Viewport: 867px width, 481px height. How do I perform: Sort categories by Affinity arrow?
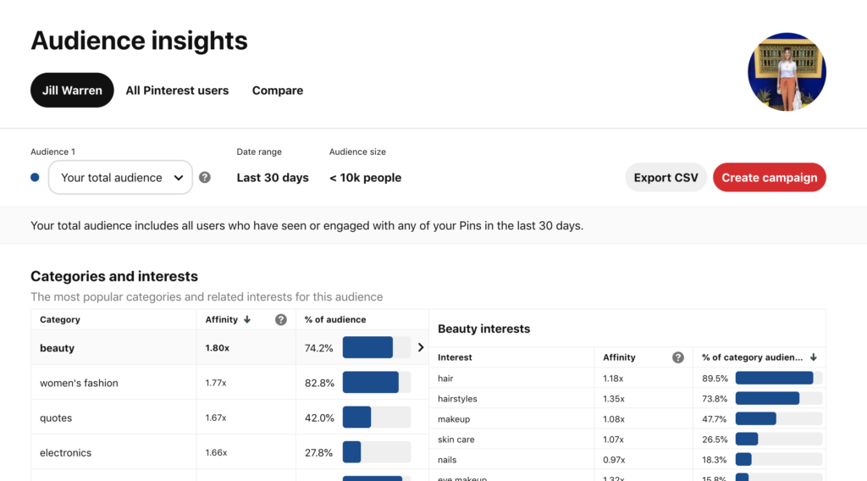247,320
